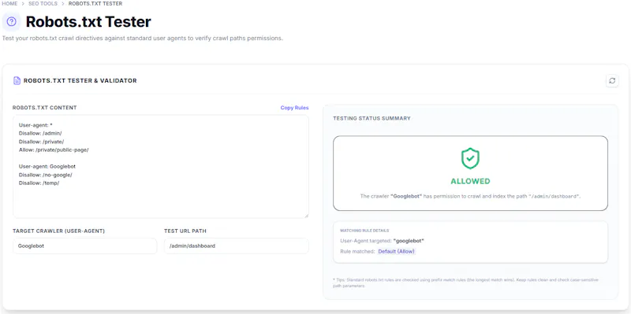631x314 pixels.
Task: Click the line 'Allow: /private/public-page/'
Action: pos(54,150)
